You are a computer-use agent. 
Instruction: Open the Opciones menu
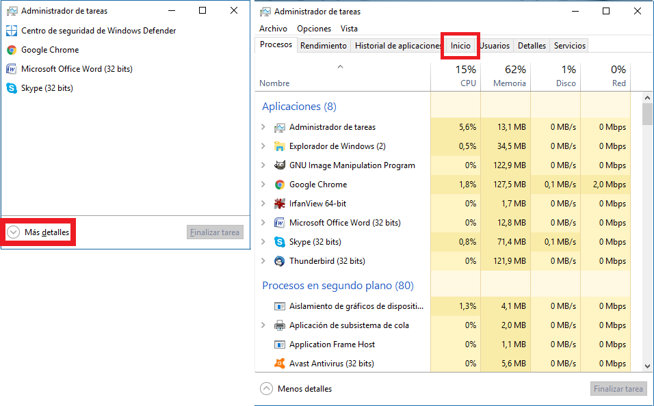[314, 28]
